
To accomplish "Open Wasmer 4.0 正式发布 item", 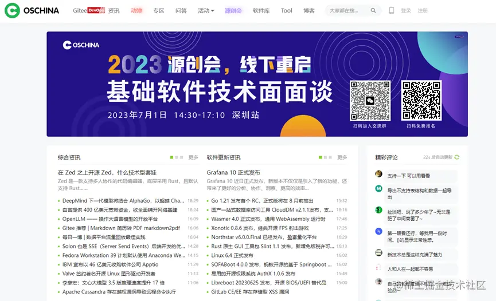I will pyautogui.click(x=268, y=219).
